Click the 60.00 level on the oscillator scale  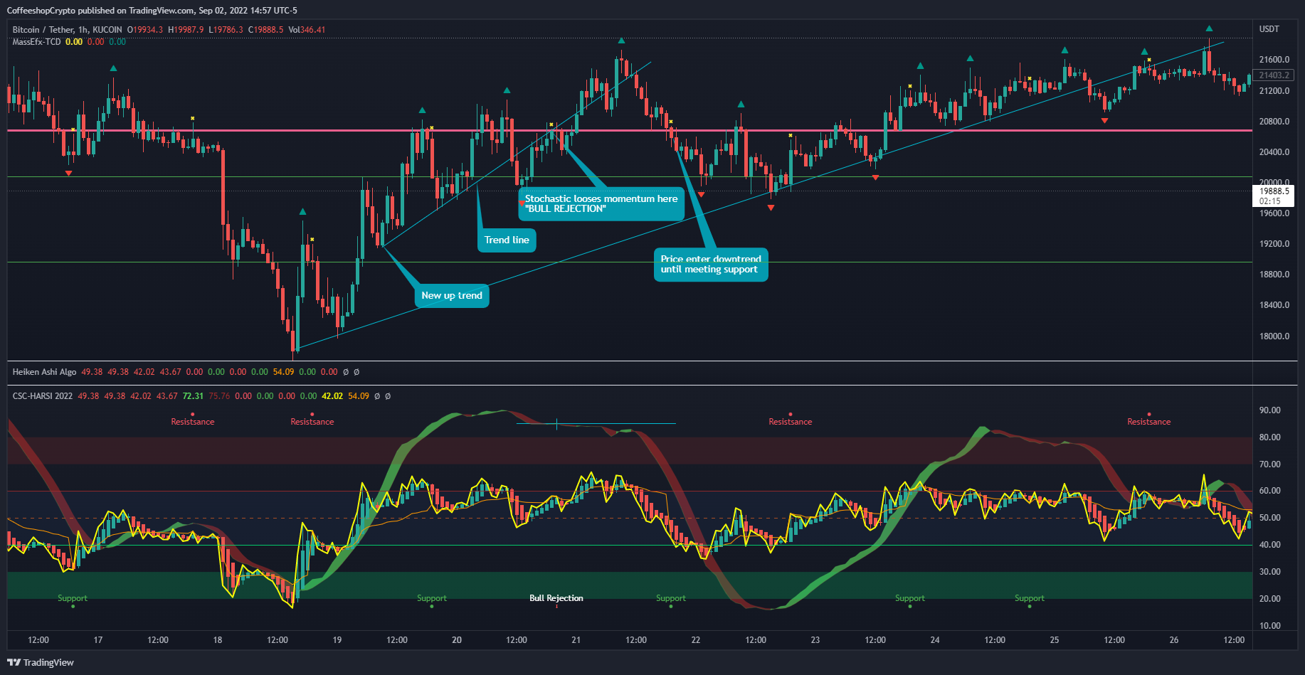click(x=1270, y=491)
